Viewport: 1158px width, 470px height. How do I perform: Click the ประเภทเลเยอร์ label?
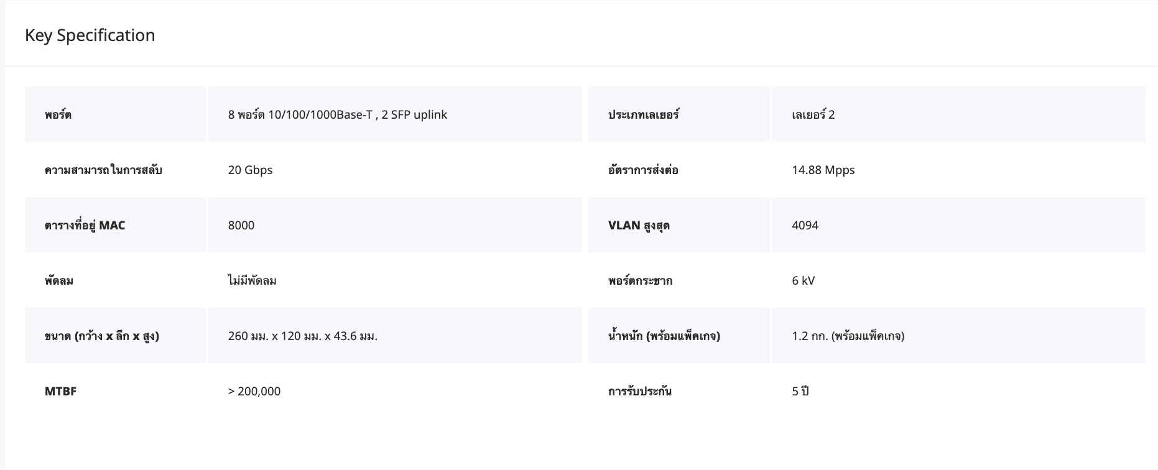[x=643, y=115]
